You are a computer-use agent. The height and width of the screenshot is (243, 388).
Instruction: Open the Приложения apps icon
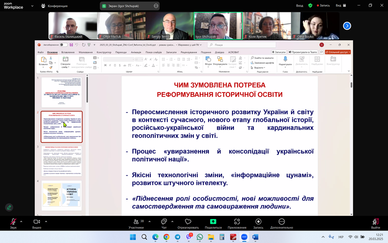[x=237, y=222]
